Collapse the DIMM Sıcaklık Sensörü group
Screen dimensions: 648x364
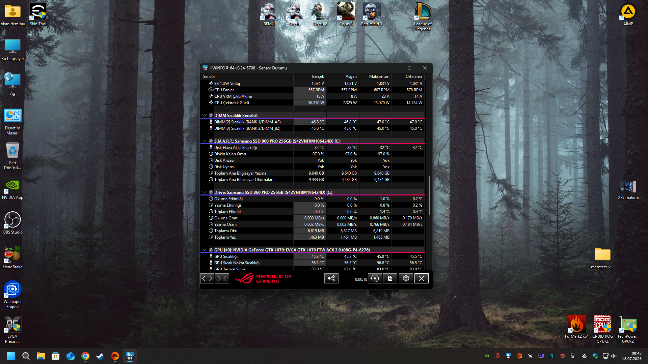point(204,115)
